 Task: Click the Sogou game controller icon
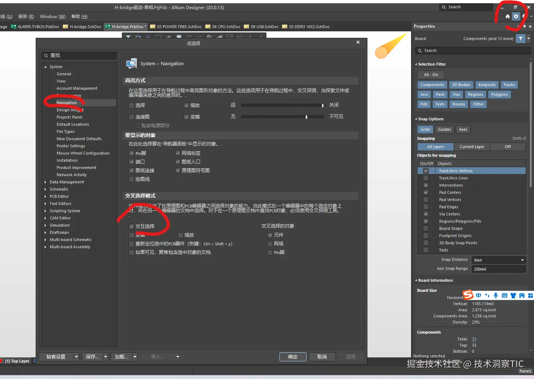pos(522,295)
